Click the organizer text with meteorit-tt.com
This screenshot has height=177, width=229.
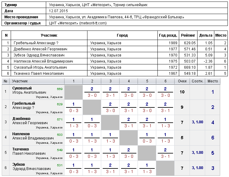click(x=78, y=23)
